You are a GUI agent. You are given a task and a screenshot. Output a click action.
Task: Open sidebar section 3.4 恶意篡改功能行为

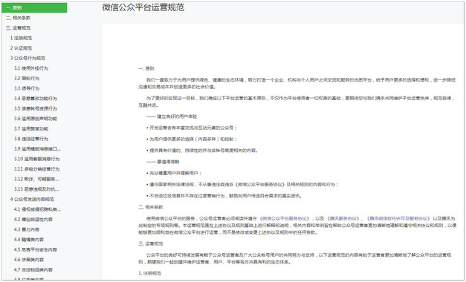pyautogui.click(x=36, y=99)
